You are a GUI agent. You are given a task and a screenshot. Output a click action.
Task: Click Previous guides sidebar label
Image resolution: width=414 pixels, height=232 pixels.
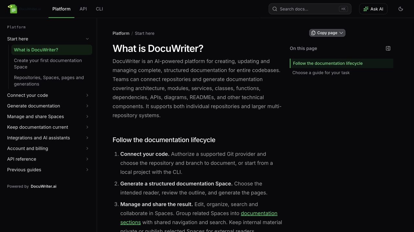[24, 170]
